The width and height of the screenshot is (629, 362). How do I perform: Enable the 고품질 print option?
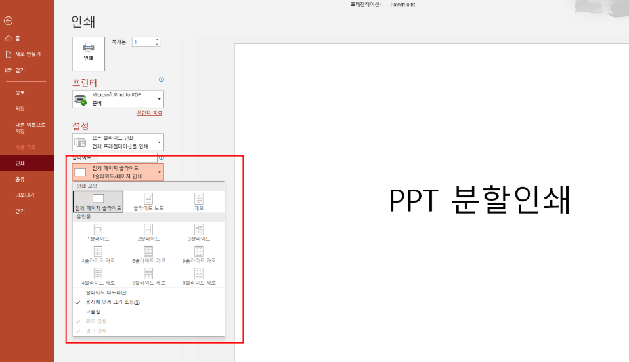pos(93,312)
